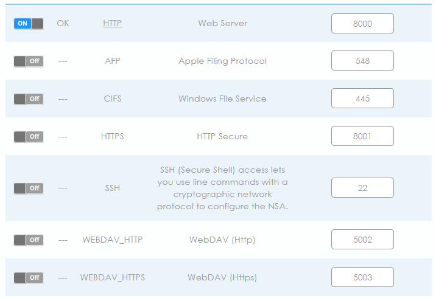
Task: Enable the WEBDAV_HTTP toggle
Action: tap(29, 240)
